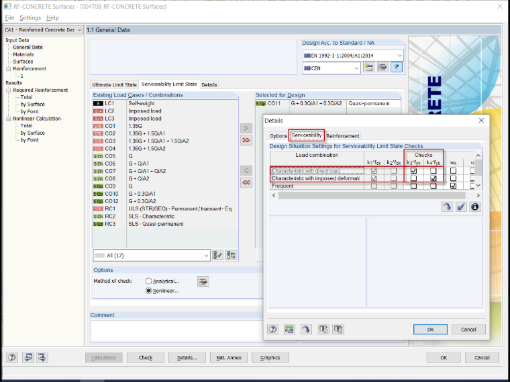Click OK in Details dialog
The width and height of the screenshot is (510, 382).
[x=430, y=329]
